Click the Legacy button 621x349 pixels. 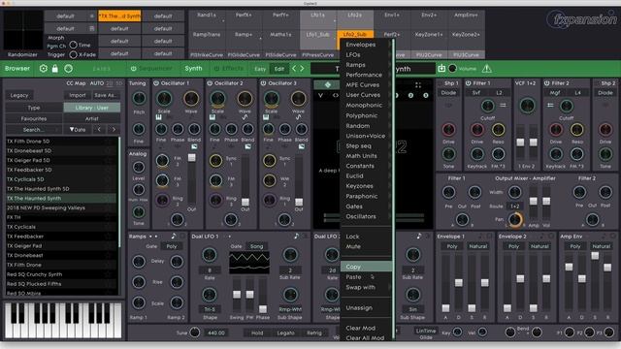click(19, 95)
